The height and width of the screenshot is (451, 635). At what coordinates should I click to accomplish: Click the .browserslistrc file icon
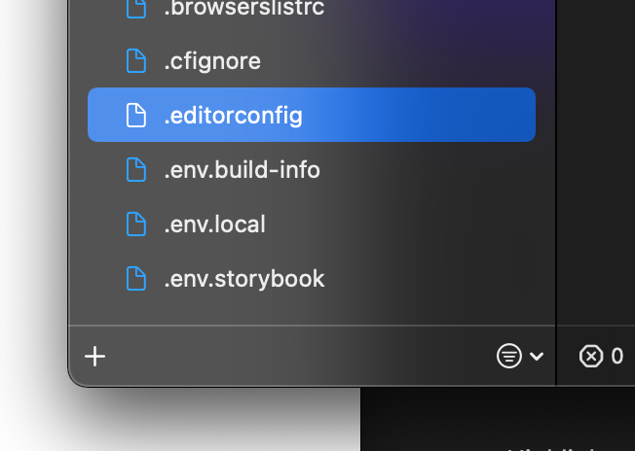click(x=136, y=9)
